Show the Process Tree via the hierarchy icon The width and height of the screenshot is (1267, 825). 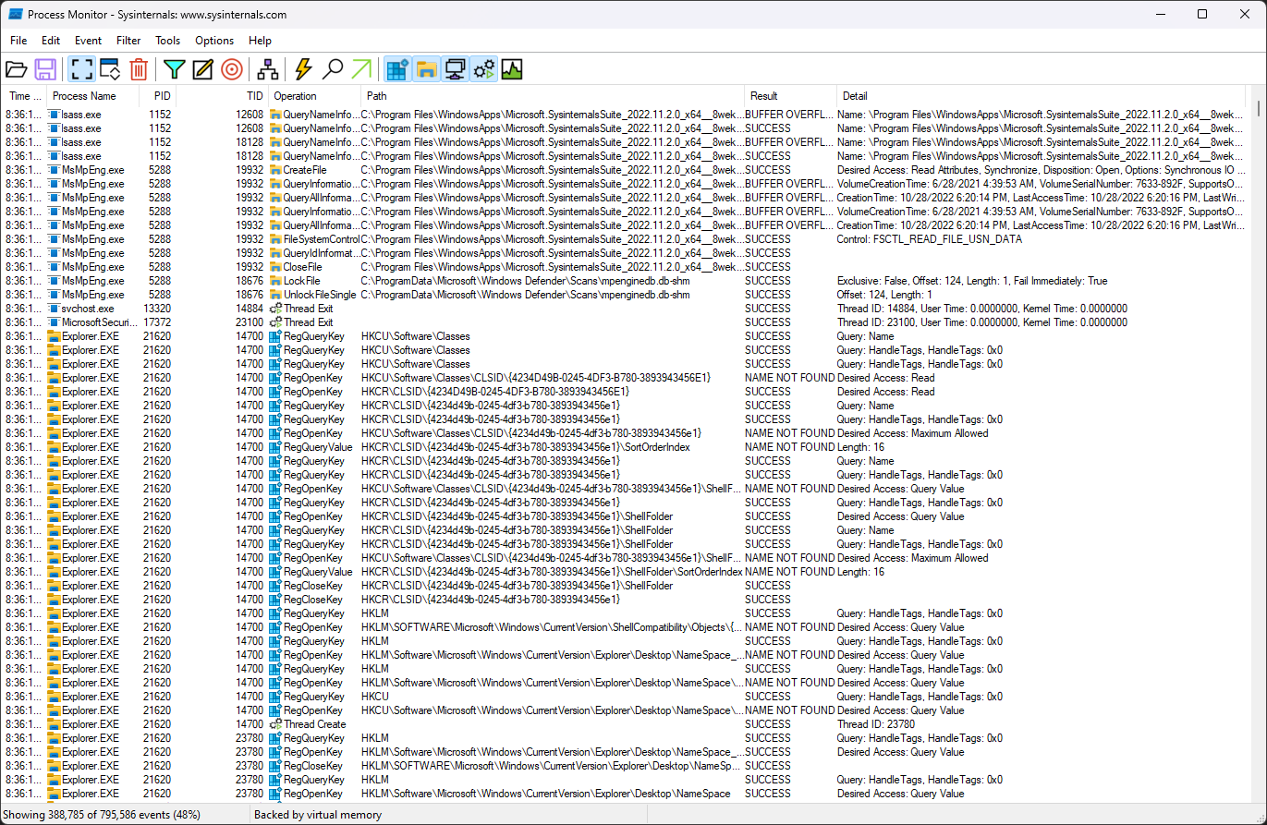pyautogui.click(x=268, y=69)
